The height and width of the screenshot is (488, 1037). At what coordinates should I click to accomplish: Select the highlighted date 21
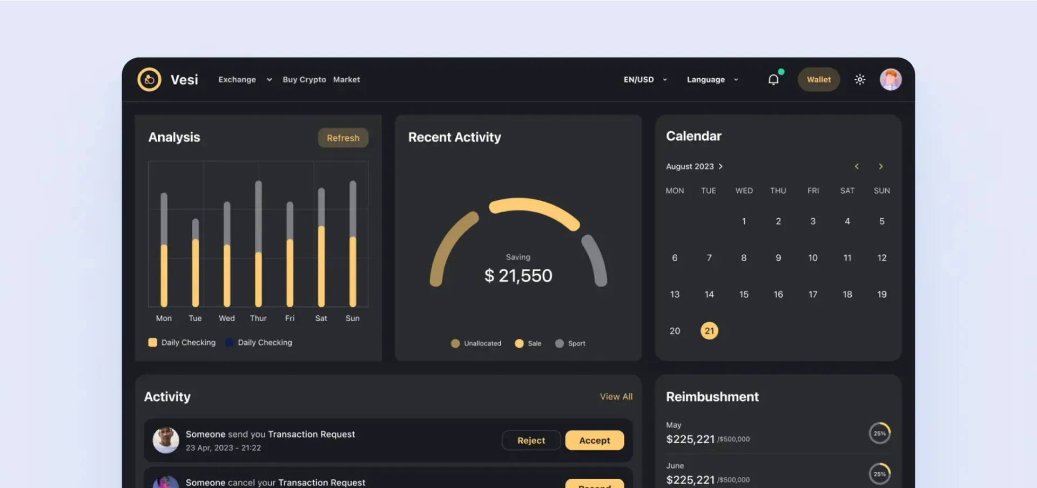[709, 331]
